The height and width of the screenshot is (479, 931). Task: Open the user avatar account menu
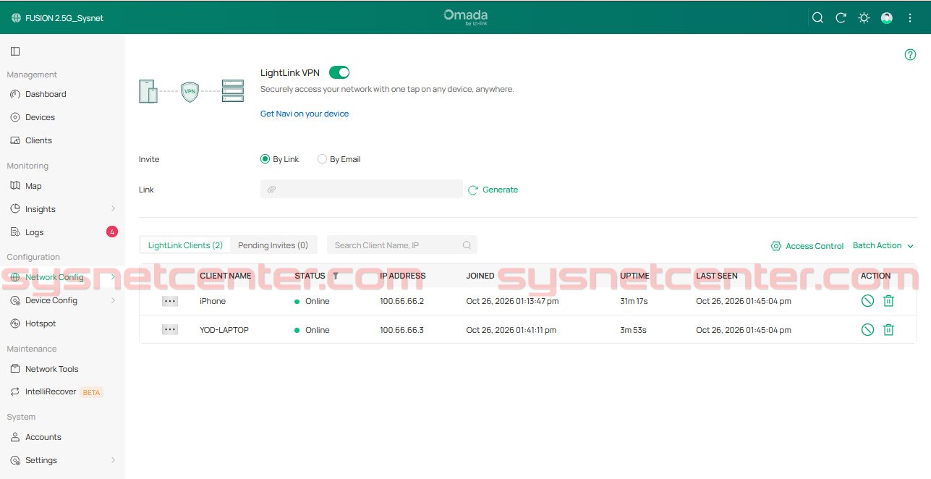pos(887,18)
